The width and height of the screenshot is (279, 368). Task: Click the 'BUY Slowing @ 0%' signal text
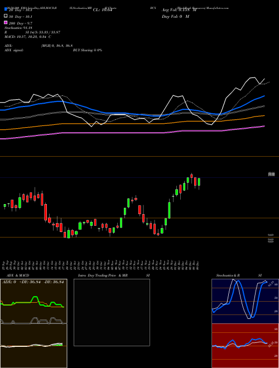pos(88,50)
